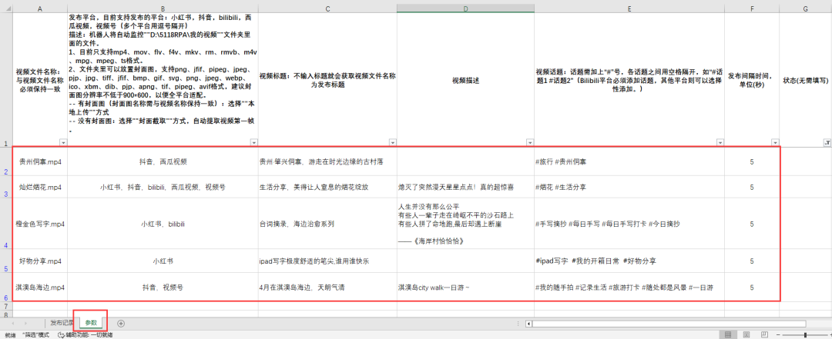Open filter dropdown for publishing platform column B
Image resolution: width=832 pixels, height=339 pixels.
click(x=254, y=142)
